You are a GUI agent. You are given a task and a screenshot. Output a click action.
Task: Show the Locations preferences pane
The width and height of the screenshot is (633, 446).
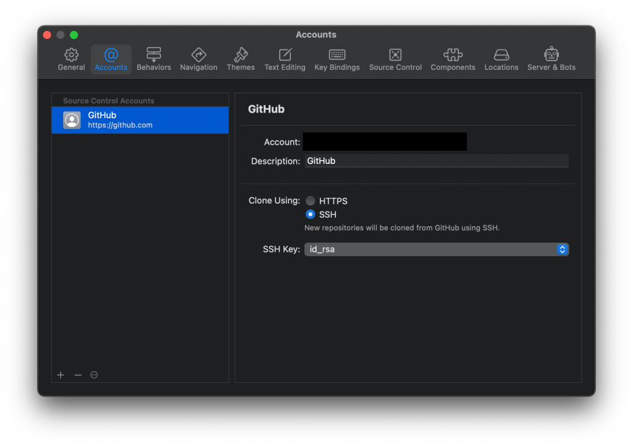tap(501, 59)
